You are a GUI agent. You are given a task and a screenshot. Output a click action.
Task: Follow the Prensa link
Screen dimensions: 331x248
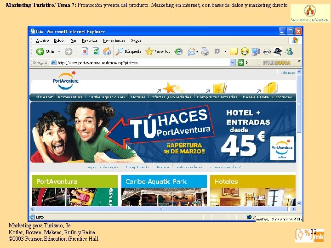pos(163,167)
